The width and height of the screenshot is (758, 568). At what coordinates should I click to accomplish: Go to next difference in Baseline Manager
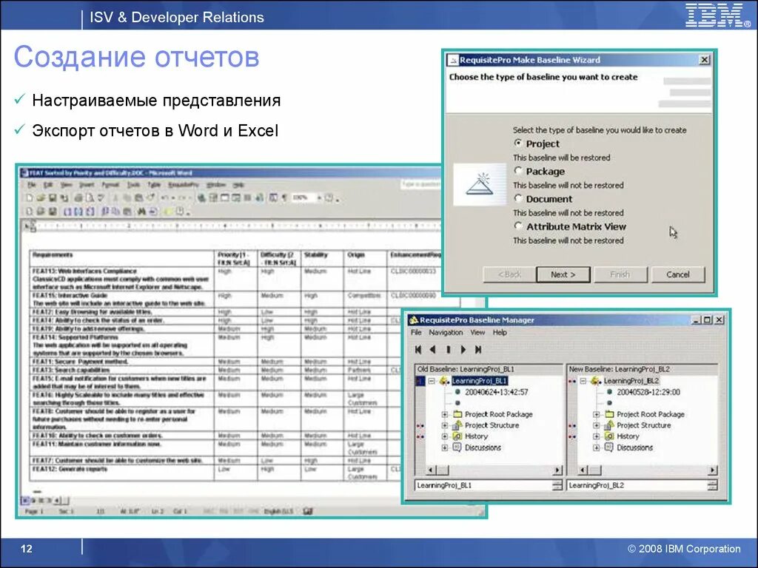[x=463, y=349]
